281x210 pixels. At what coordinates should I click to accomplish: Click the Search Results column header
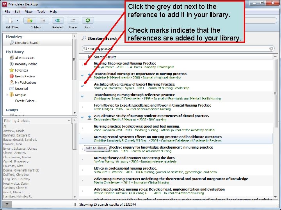pos(105,57)
